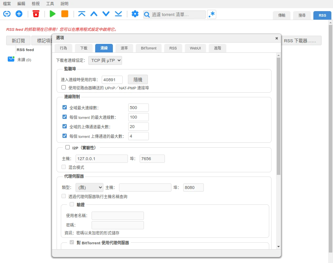Click the listening port input field
This screenshot has width=333, height=263.
(x=112, y=80)
